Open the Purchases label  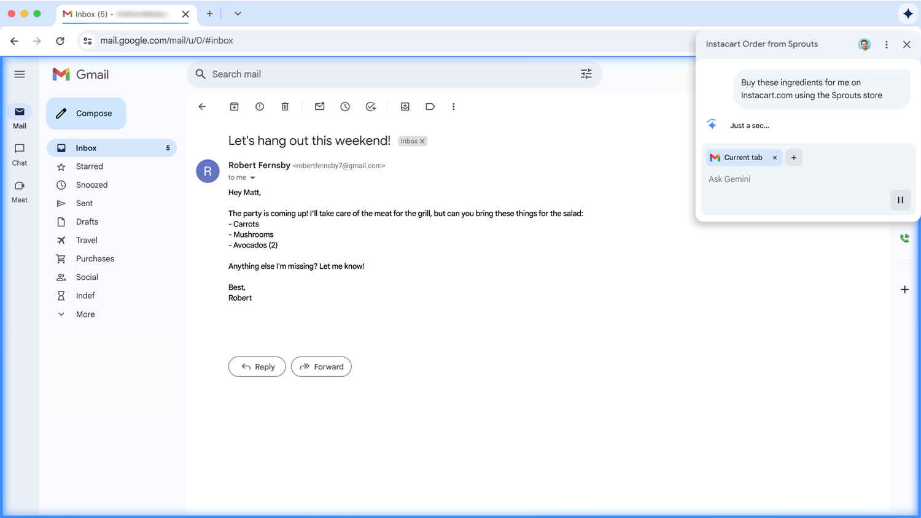pos(95,258)
